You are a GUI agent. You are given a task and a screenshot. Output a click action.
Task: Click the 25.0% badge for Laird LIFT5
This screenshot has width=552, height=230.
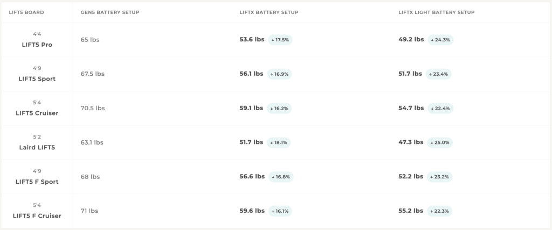440,142
